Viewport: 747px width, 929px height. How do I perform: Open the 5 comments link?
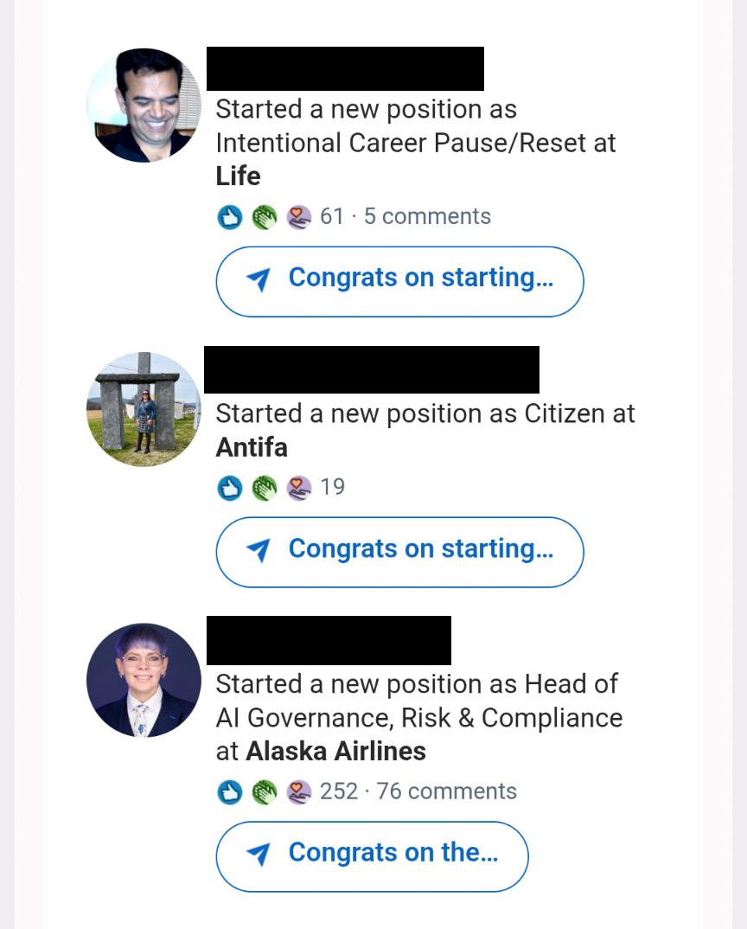pyautogui.click(x=427, y=216)
